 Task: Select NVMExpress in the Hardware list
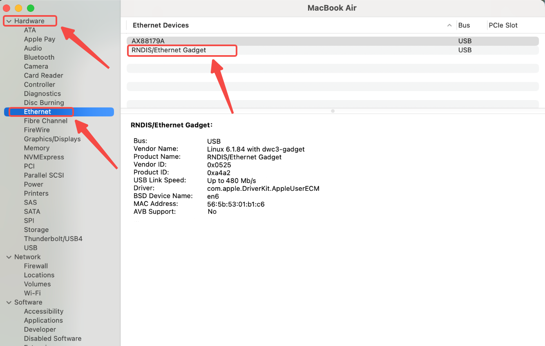pos(44,157)
